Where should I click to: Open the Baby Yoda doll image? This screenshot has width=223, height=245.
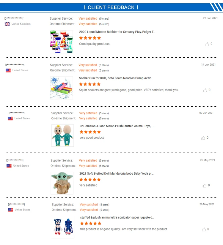click(62, 183)
